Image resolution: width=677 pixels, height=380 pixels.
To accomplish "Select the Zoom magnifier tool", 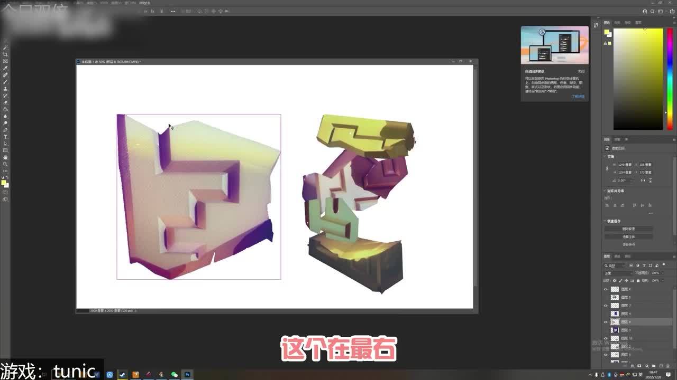I will coord(6,164).
